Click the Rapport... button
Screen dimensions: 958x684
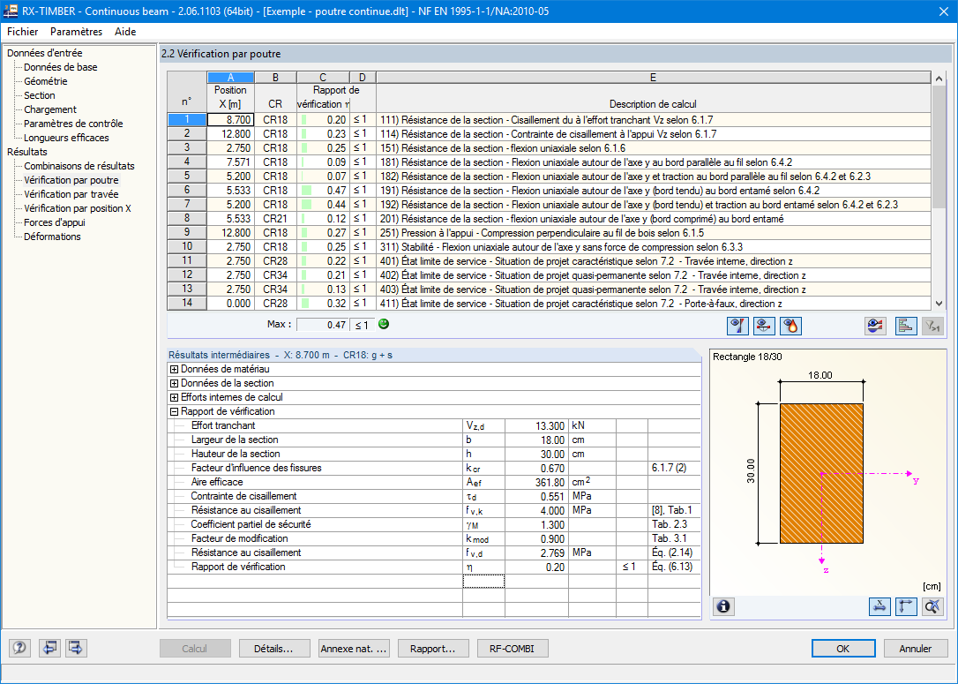(x=433, y=649)
